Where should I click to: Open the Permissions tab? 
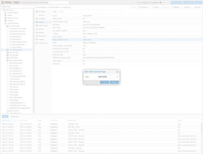[43, 43]
